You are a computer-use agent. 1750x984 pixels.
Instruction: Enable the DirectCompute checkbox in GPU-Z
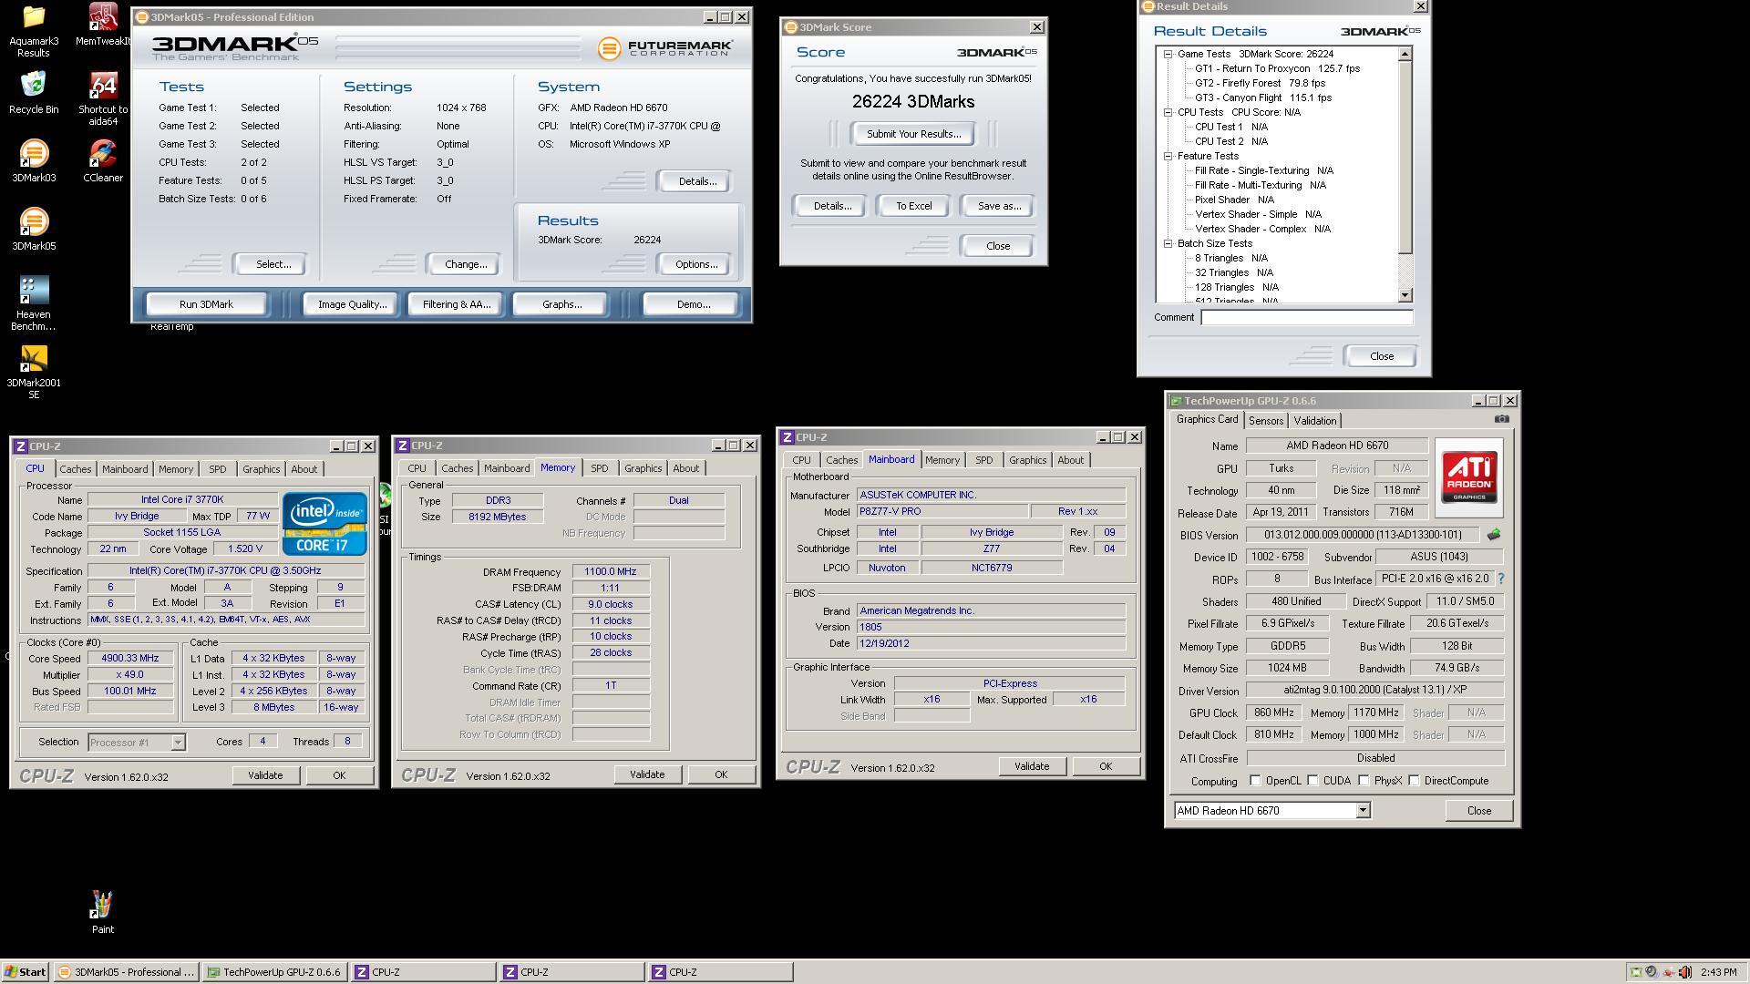1414,781
